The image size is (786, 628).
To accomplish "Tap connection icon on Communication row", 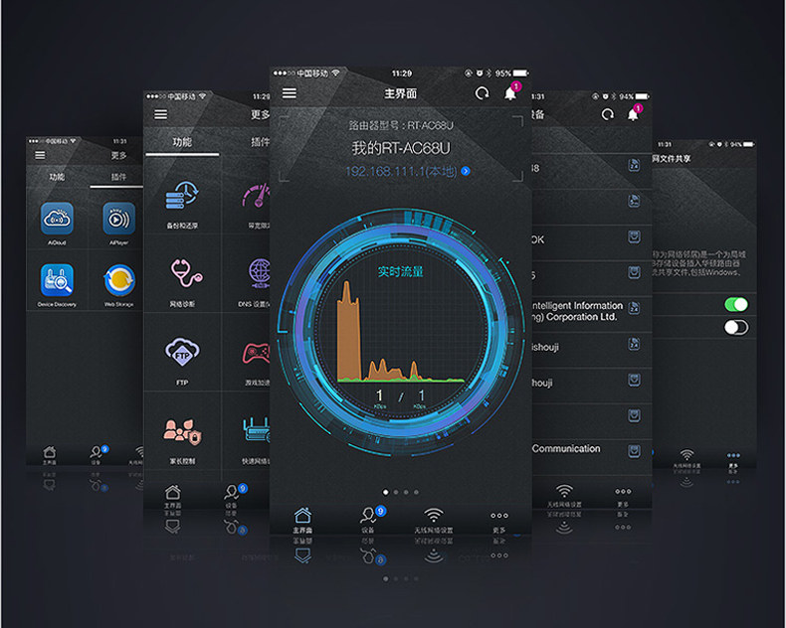I will [x=634, y=451].
